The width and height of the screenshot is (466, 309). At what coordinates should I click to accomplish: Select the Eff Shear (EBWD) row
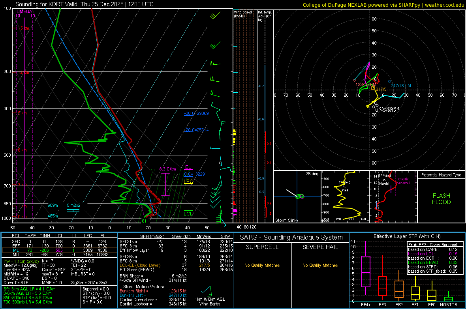[x=176, y=270]
